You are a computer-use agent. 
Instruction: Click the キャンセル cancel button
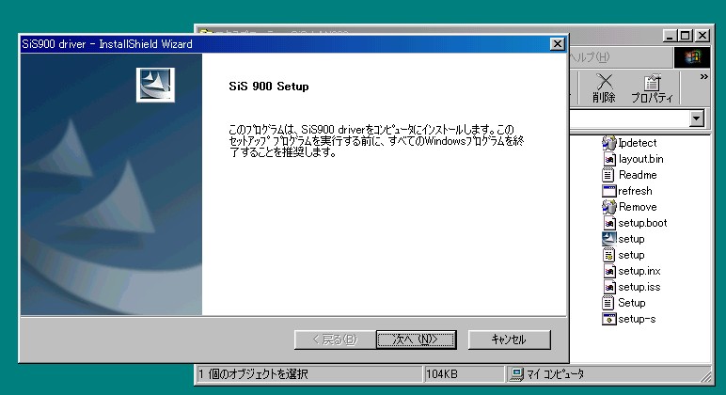(510, 340)
